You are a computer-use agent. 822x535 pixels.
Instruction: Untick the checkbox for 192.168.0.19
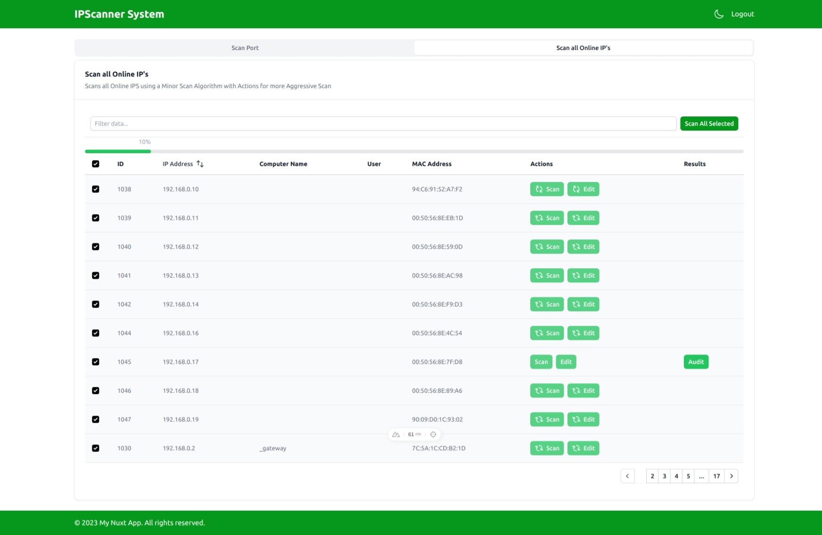(96, 420)
